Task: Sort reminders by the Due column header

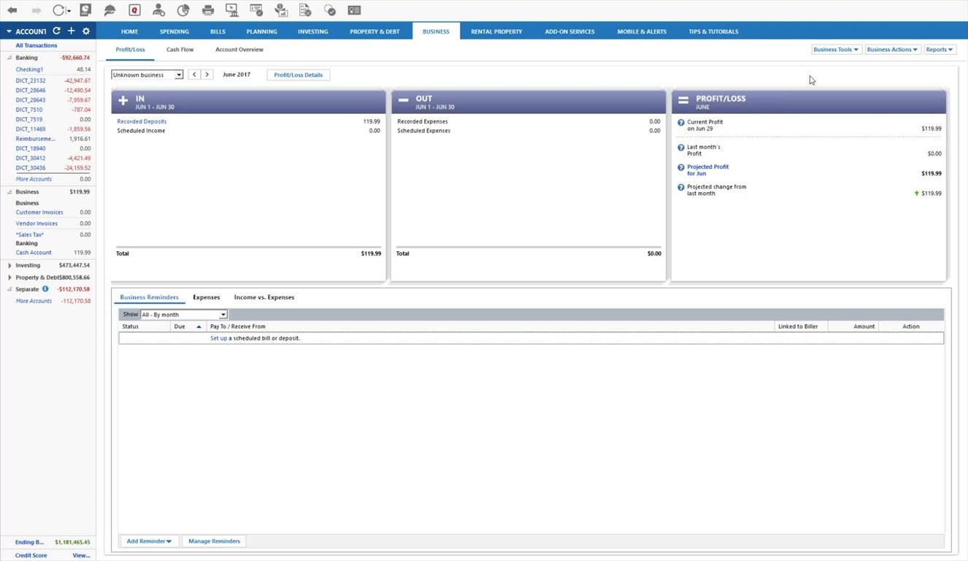Action: tap(180, 327)
